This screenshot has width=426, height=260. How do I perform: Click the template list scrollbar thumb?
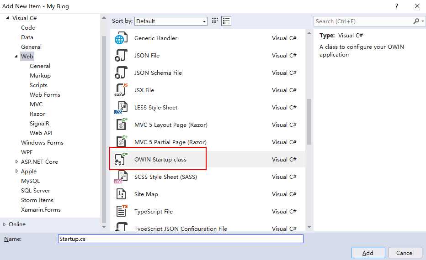pos(309,122)
